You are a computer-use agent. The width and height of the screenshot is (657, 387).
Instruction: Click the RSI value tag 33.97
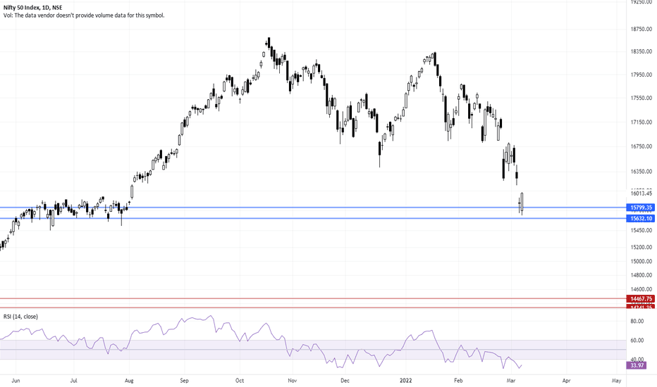pyautogui.click(x=637, y=366)
